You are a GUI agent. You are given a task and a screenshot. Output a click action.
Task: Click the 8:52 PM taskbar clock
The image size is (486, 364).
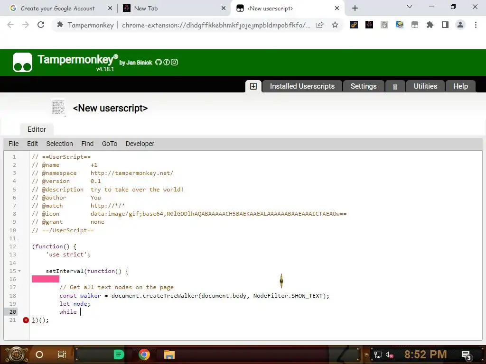(426, 355)
